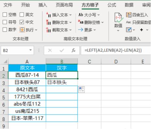
Task: Click the fill handle of cell B2
Action: point(77,79)
